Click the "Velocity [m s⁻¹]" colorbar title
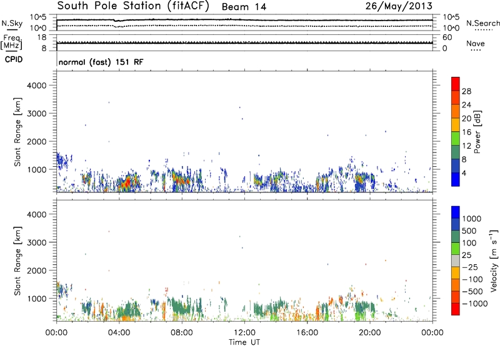Image resolution: width=500 pixels, height=346 pixels. click(494, 260)
